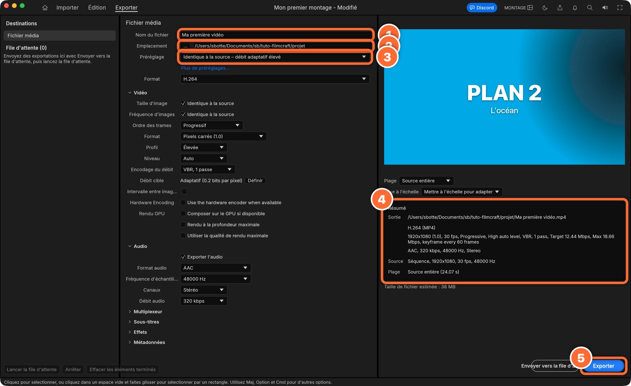Click Lancer la file d'attente
Image resolution: width=631 pixels, height=386 pixels.
point(32,369)
